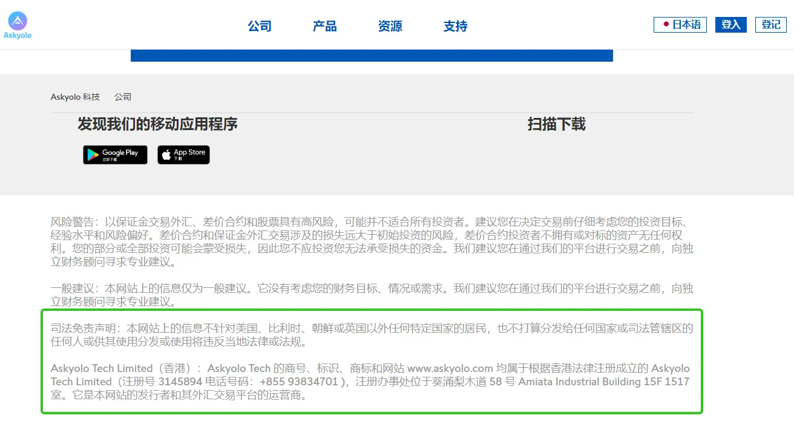Click the 扫描下载 heading
794x424 pixels.
coord(557,125)
